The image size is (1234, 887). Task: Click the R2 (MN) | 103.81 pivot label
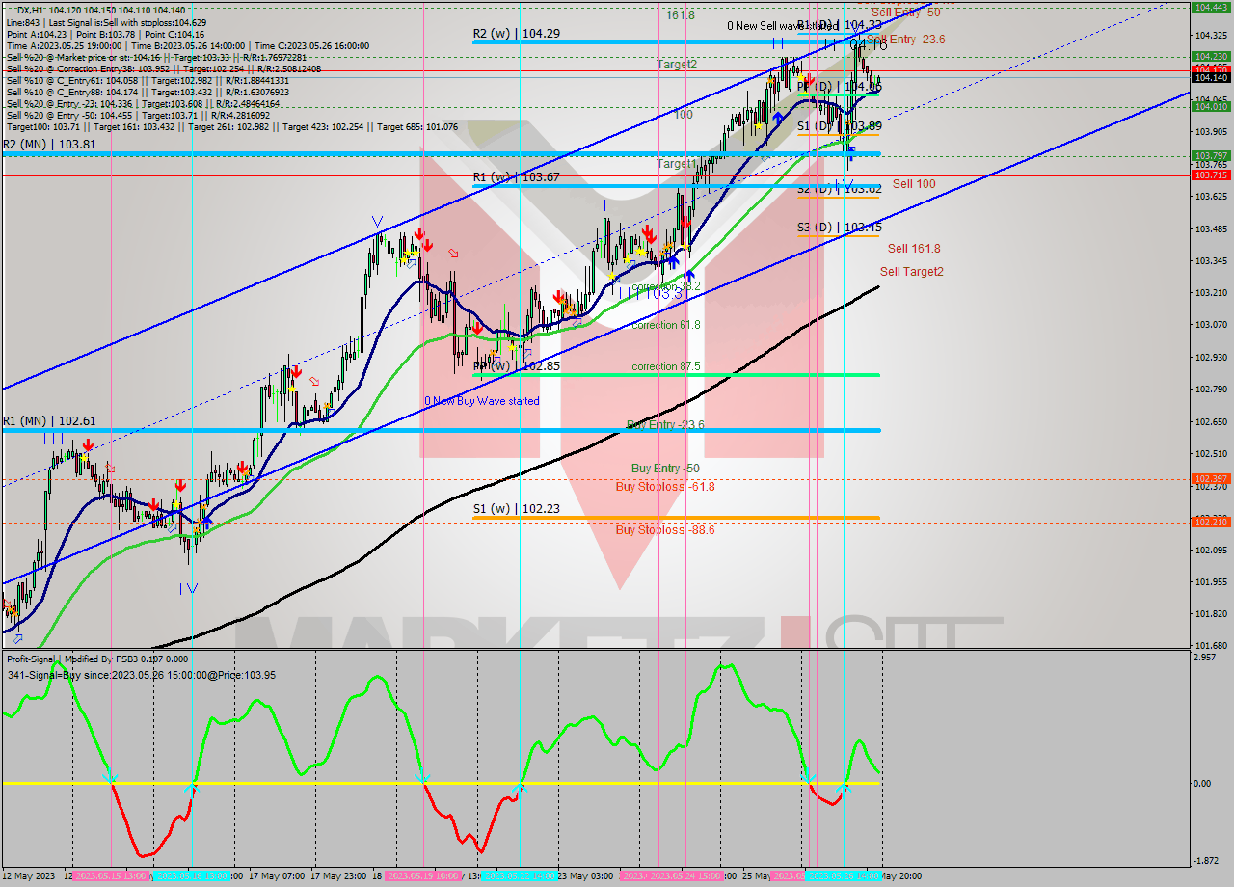click(49, 144)
